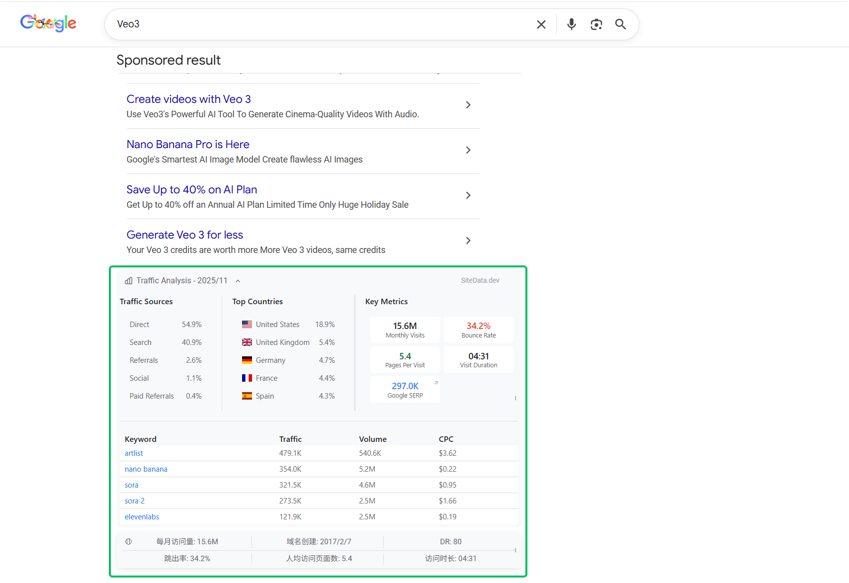849x583 pixels.
Task: Click the United States flag icon
Action: tap(247, 325)
